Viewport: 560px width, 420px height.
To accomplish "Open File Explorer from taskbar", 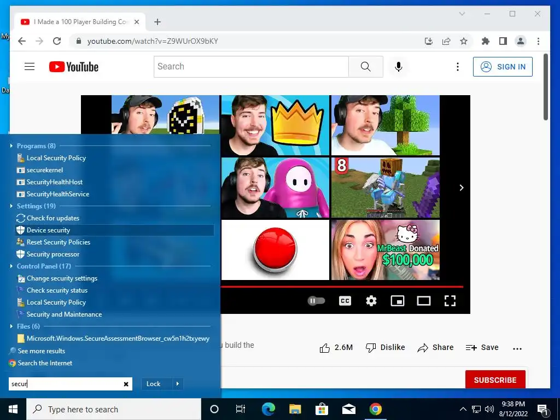I will pos(295,409).
